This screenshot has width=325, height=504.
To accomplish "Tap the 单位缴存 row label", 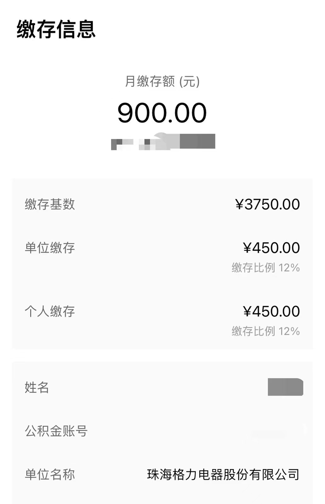I will pyautogui.click(x=50, y=248).
